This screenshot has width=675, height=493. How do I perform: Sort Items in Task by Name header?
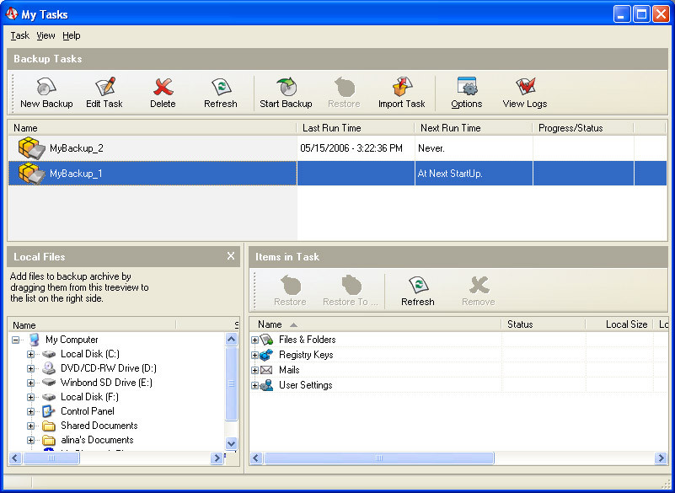[x=375, y=324]
